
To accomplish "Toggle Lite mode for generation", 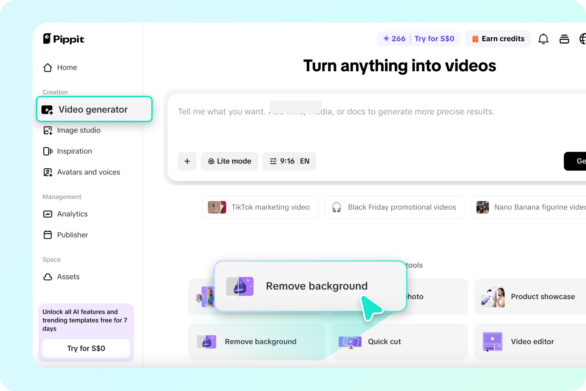I will pos(229,161).
